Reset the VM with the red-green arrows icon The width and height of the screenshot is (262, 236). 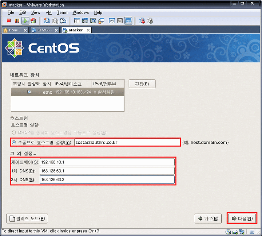pos(33,20)
